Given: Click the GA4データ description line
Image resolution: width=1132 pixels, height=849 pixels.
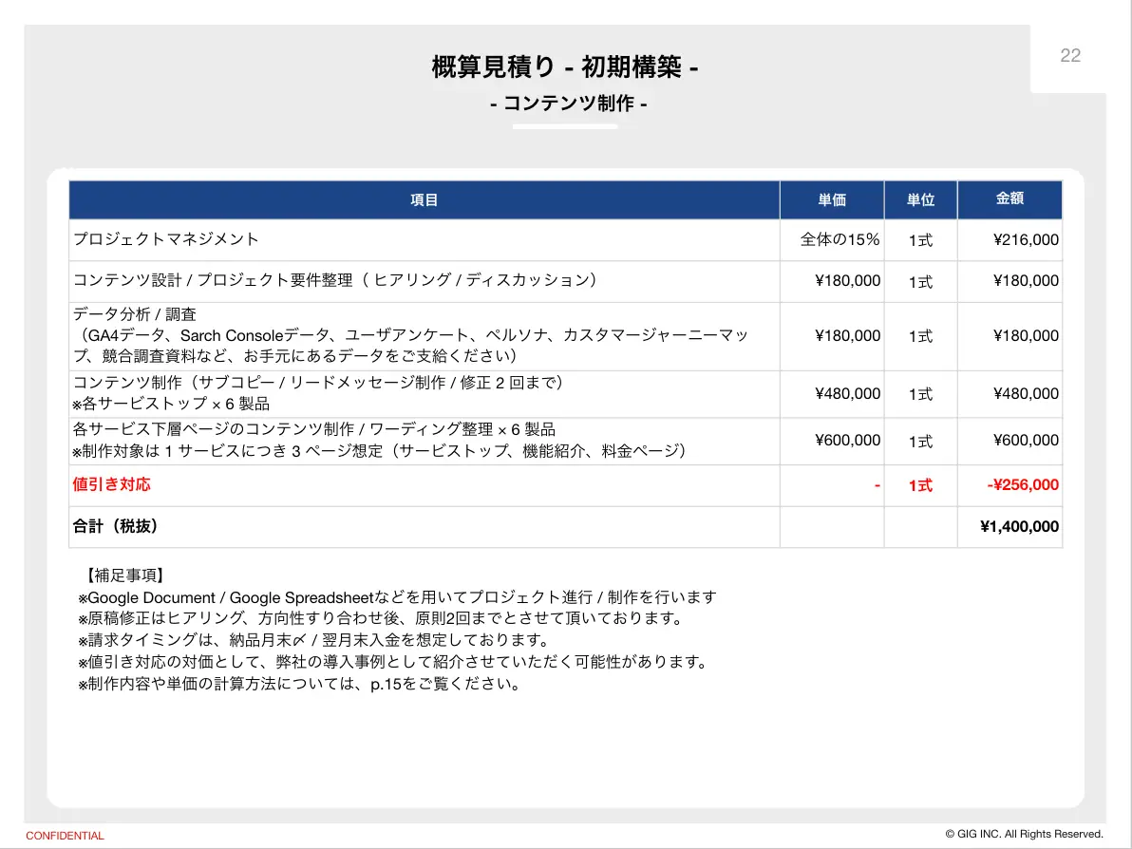Looking at the screenshot, I should point(410,345).
